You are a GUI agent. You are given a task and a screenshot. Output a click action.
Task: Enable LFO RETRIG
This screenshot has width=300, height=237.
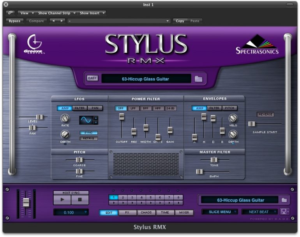tap(88, 138)
